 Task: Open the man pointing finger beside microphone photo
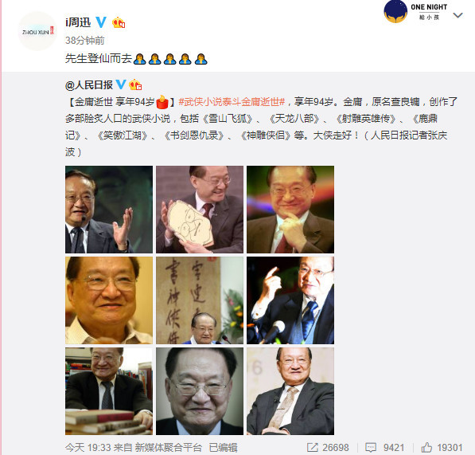point(290,300)
